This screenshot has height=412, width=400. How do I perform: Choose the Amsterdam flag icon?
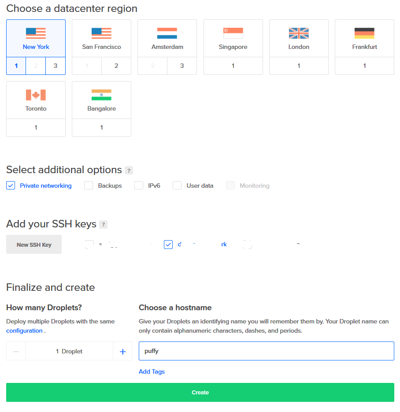pos(167,33)
